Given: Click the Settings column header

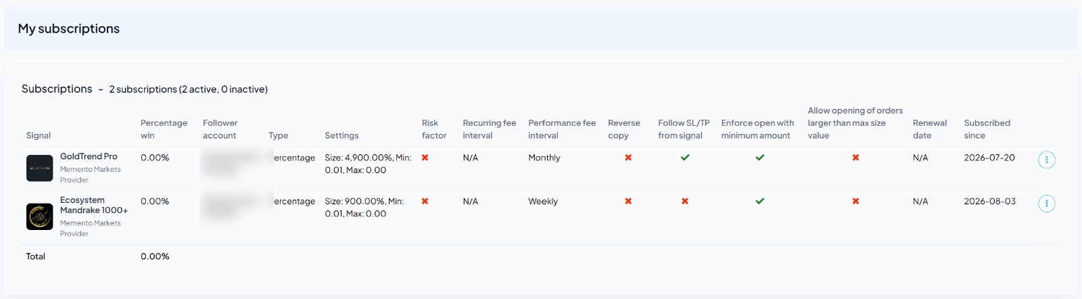Looking at the screenshot, I should tap(342, 135).
